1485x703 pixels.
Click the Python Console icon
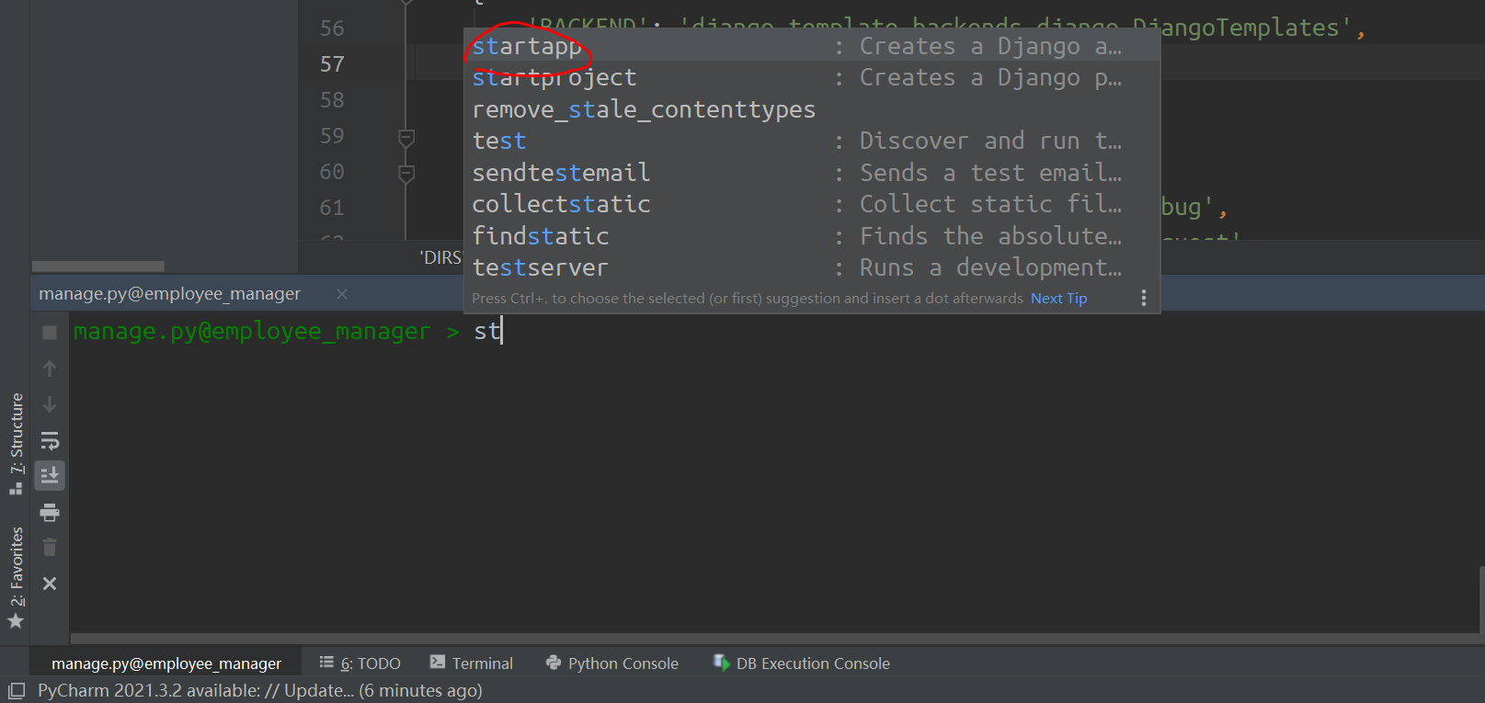point(554,663)
